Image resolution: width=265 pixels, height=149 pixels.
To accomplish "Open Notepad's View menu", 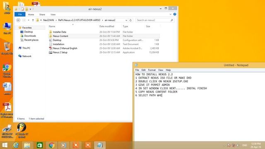I will pos(161,70).
